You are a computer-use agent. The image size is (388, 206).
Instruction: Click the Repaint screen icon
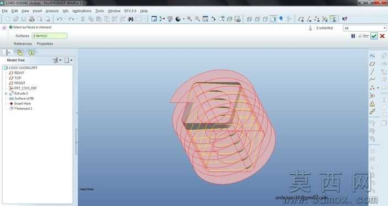click(154, 19)
